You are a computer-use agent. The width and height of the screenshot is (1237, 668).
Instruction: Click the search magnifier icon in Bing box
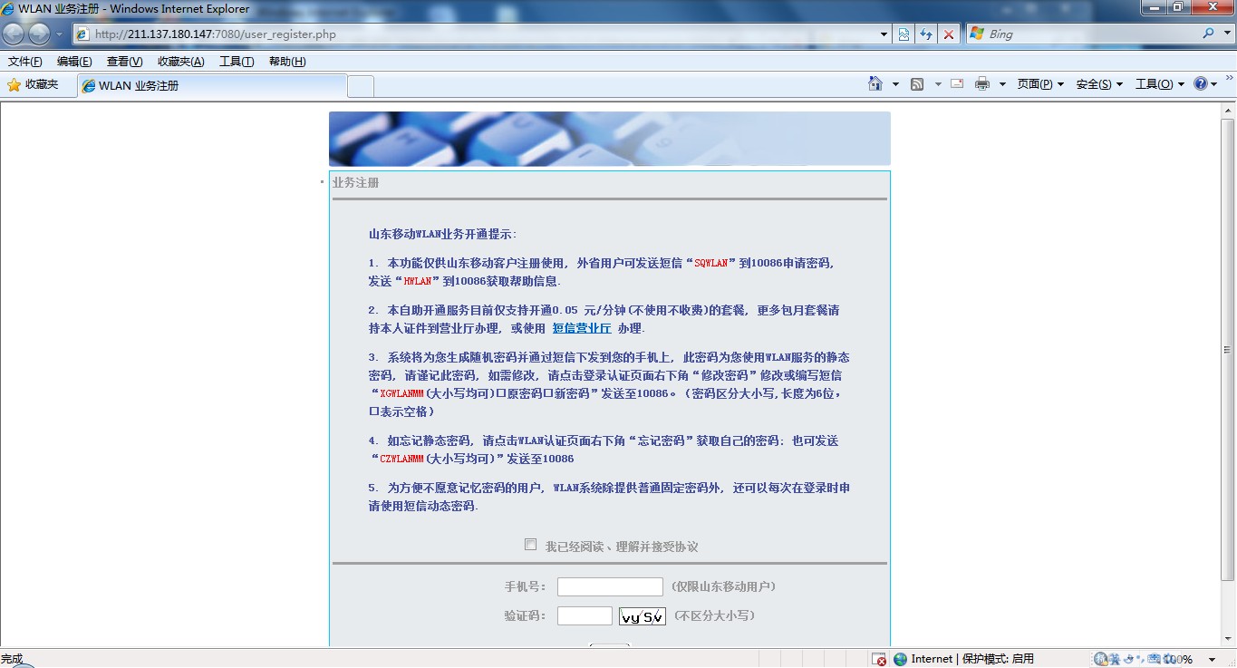click(1208, 34)
